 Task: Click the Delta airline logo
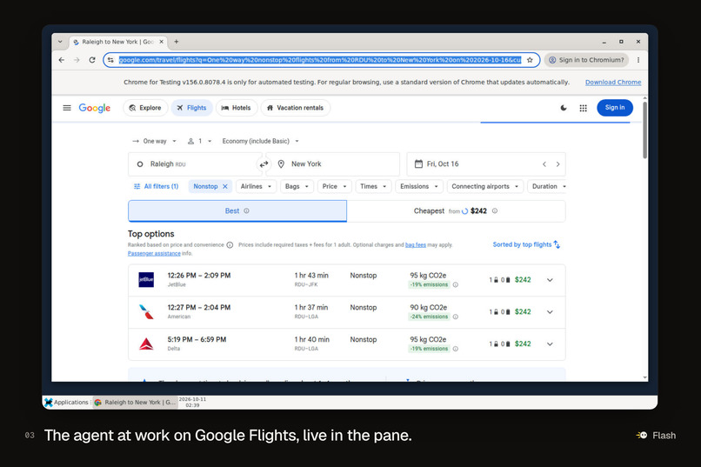coord(146,344)
